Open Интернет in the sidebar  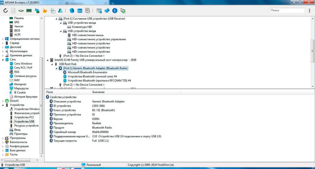(x=20, y=84)
